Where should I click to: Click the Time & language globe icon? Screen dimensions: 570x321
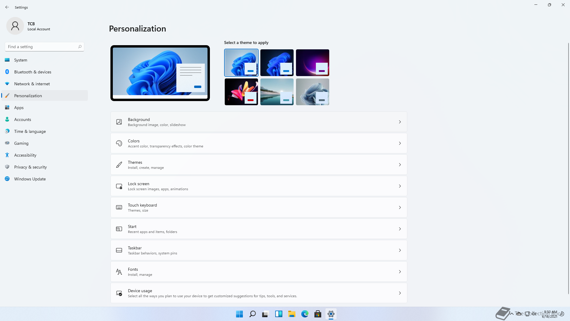(7, 131)
